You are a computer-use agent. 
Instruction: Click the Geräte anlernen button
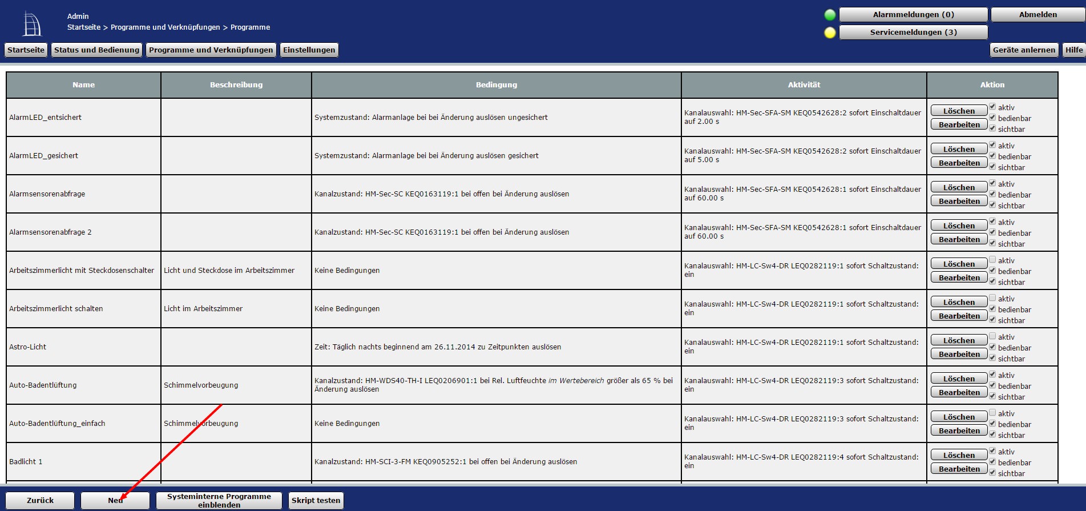click(x=1023, y=50)
